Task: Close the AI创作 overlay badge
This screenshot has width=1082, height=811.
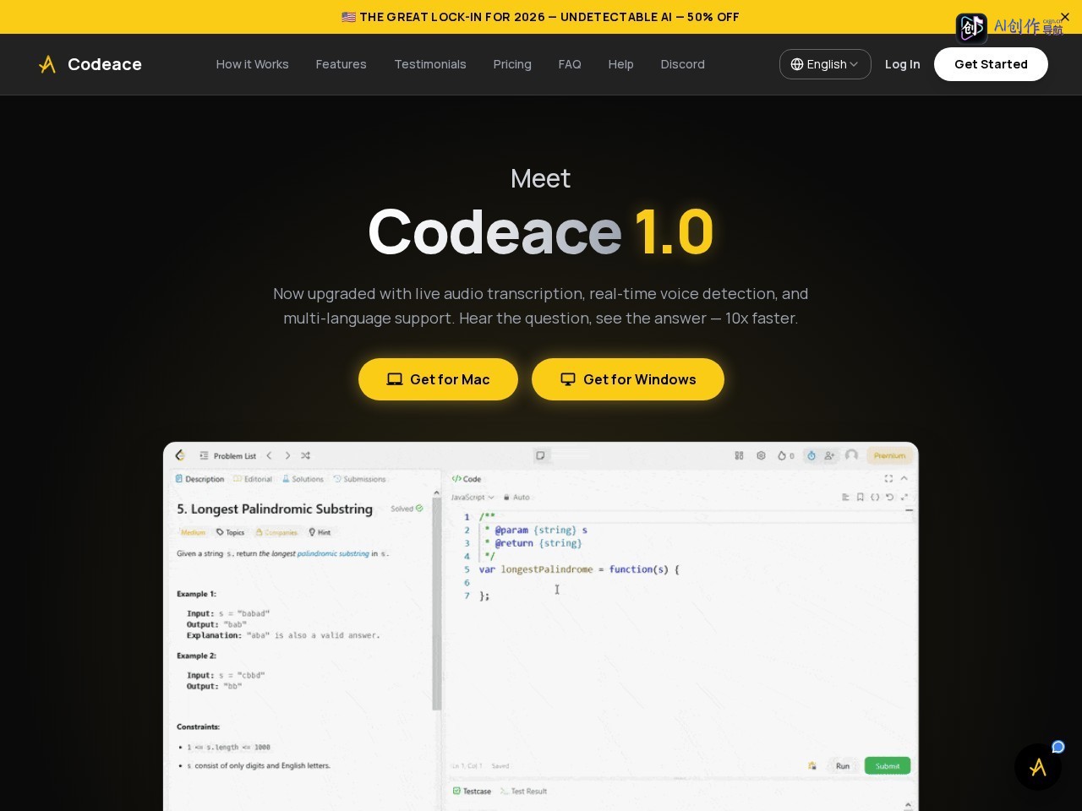Action: 1065,17
